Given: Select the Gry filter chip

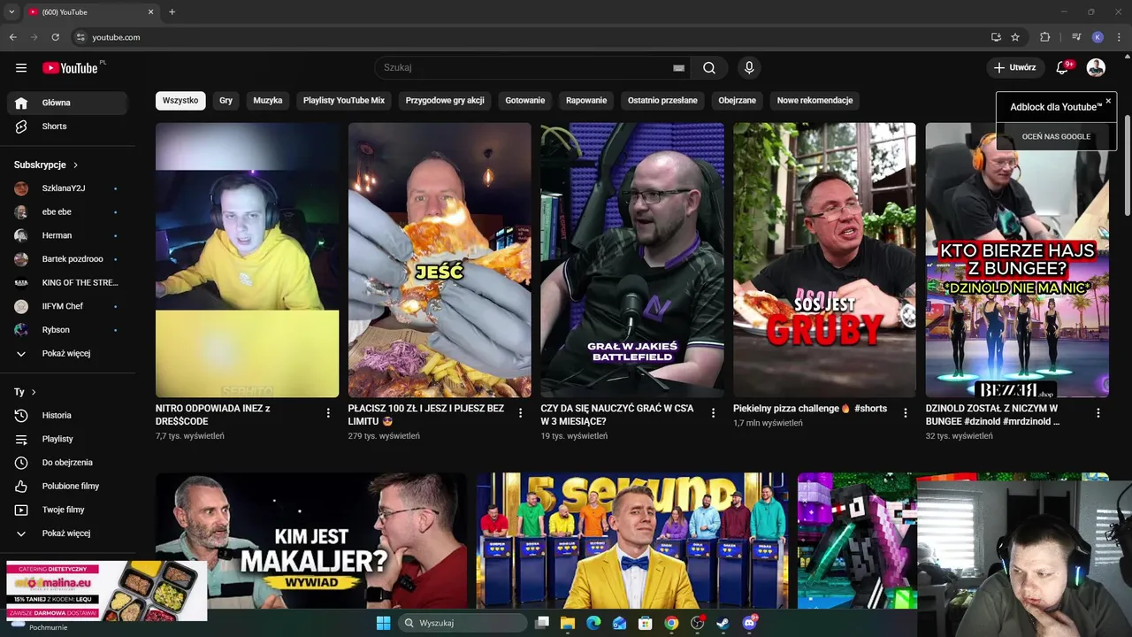Looking at the screenshot, I should [226, 100].
